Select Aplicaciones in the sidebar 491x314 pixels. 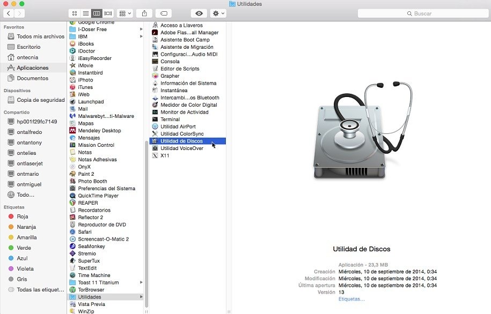pyautogui.click(x=33, y=68)
